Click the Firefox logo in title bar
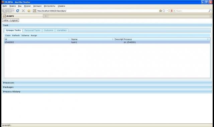Viewport: 214px width, 127px height. click(x=3, y=2)
